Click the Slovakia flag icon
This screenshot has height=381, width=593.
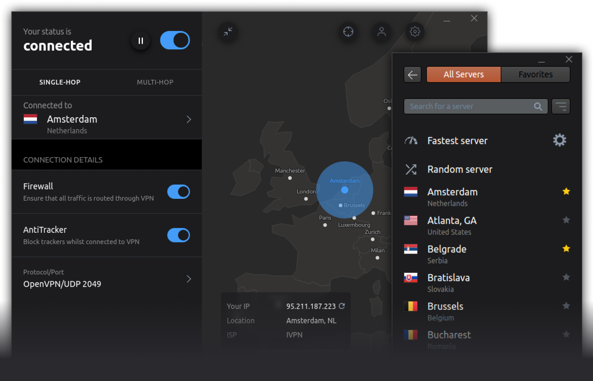[411, 278]
